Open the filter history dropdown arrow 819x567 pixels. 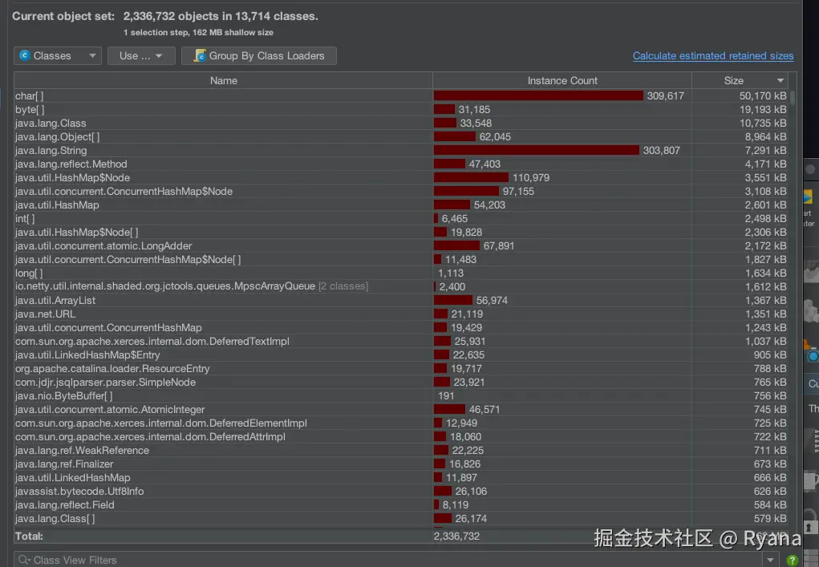771,560
